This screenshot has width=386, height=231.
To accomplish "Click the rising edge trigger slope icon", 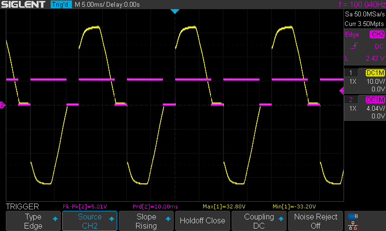I will (x=354, y=46).
